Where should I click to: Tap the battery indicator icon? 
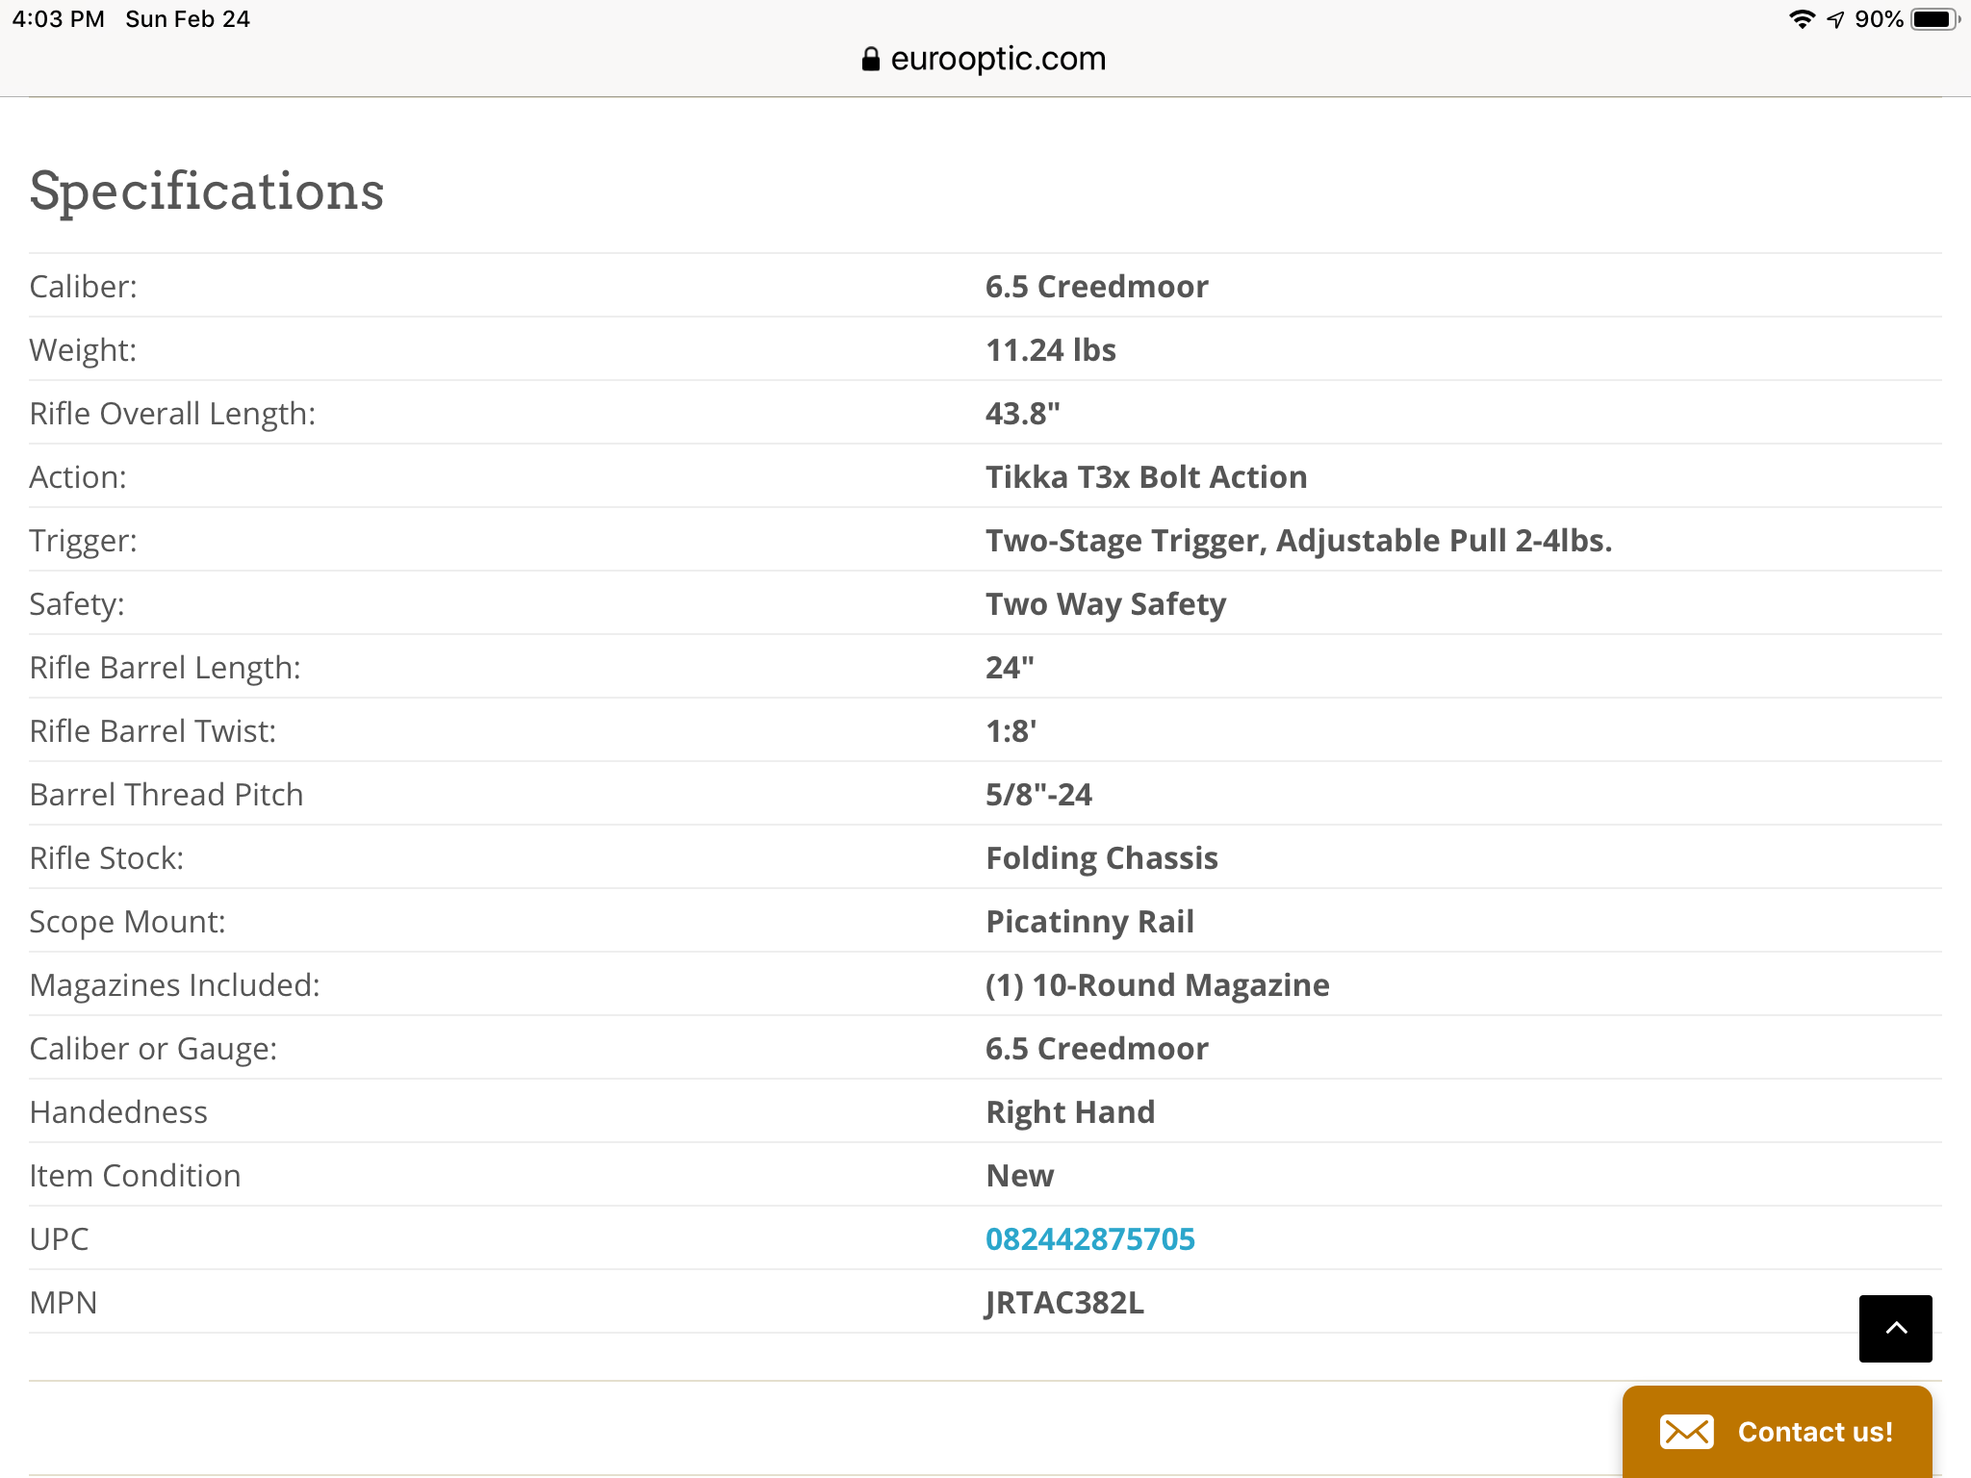point(1935,19)
